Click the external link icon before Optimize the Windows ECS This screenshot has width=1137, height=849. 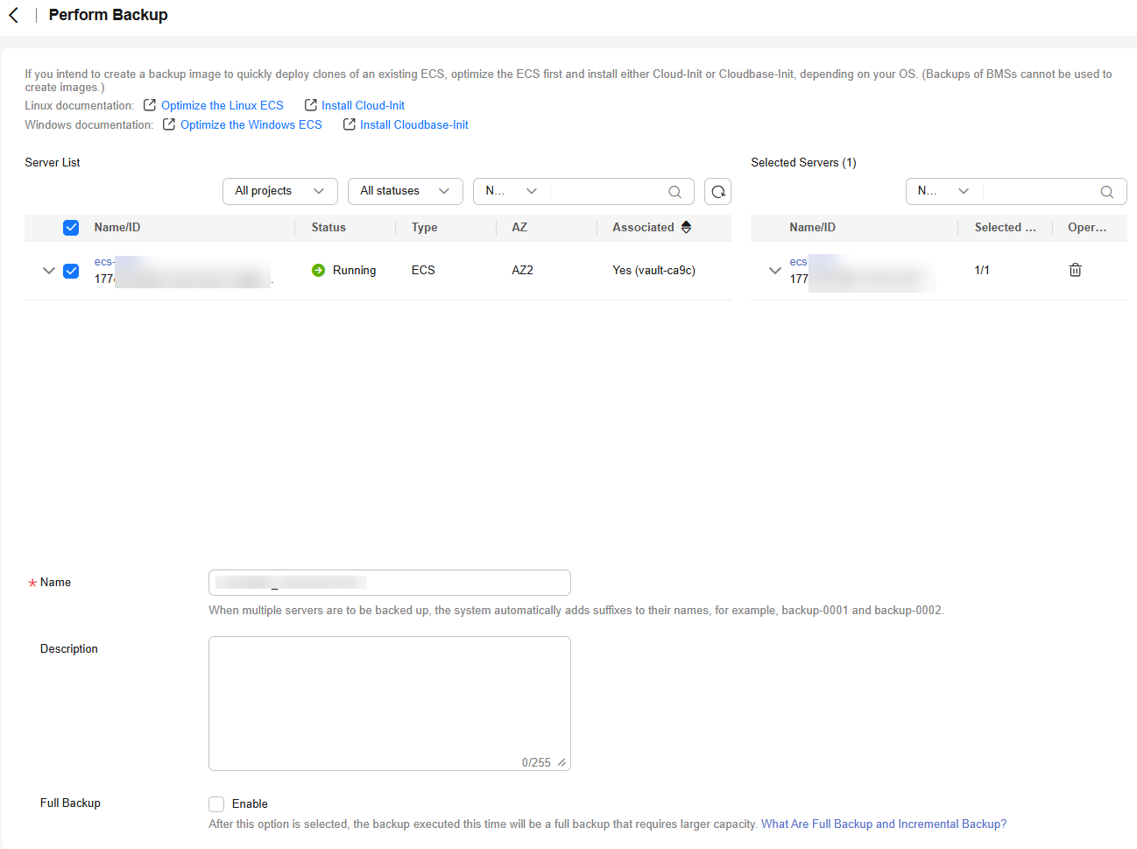point(169,124)
